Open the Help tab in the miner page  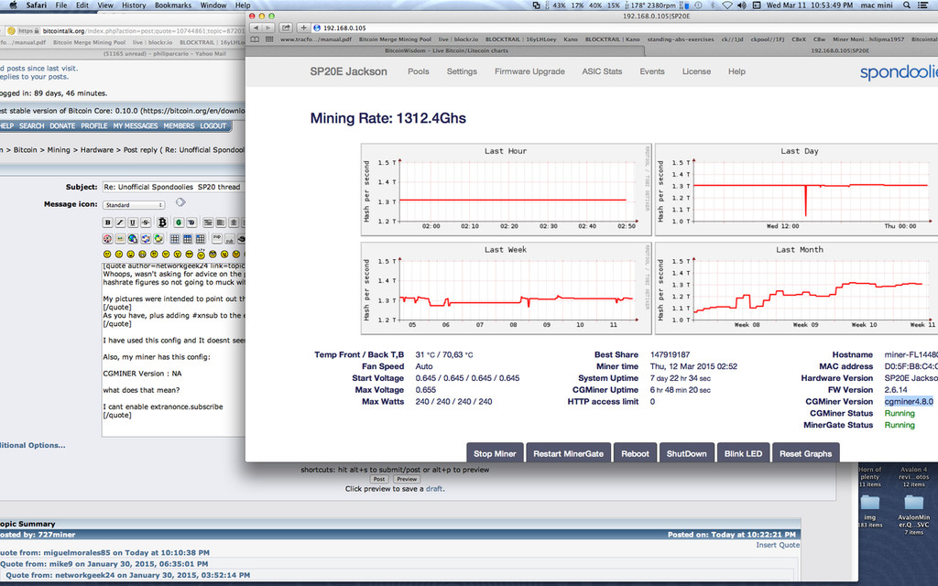pos(736,71)
